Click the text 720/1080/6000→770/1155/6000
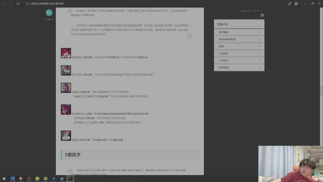 (110, 92)
